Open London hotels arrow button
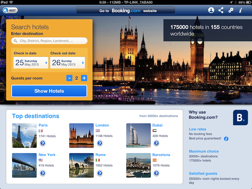This screenshot has height=189, width=252. click(x=100, y=143)
